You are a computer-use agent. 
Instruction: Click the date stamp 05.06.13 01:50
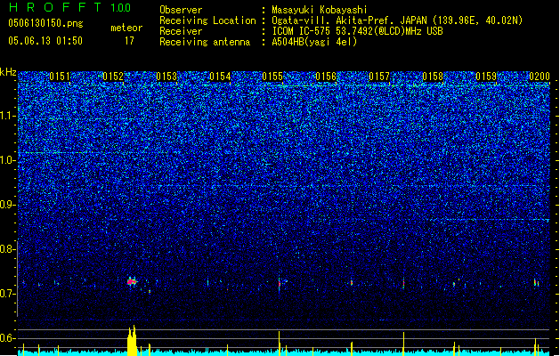[x=45, y=41]
